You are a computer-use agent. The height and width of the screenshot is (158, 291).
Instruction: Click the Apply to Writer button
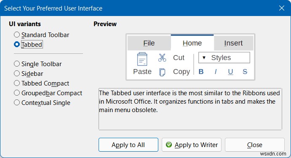tap(192, 145)
